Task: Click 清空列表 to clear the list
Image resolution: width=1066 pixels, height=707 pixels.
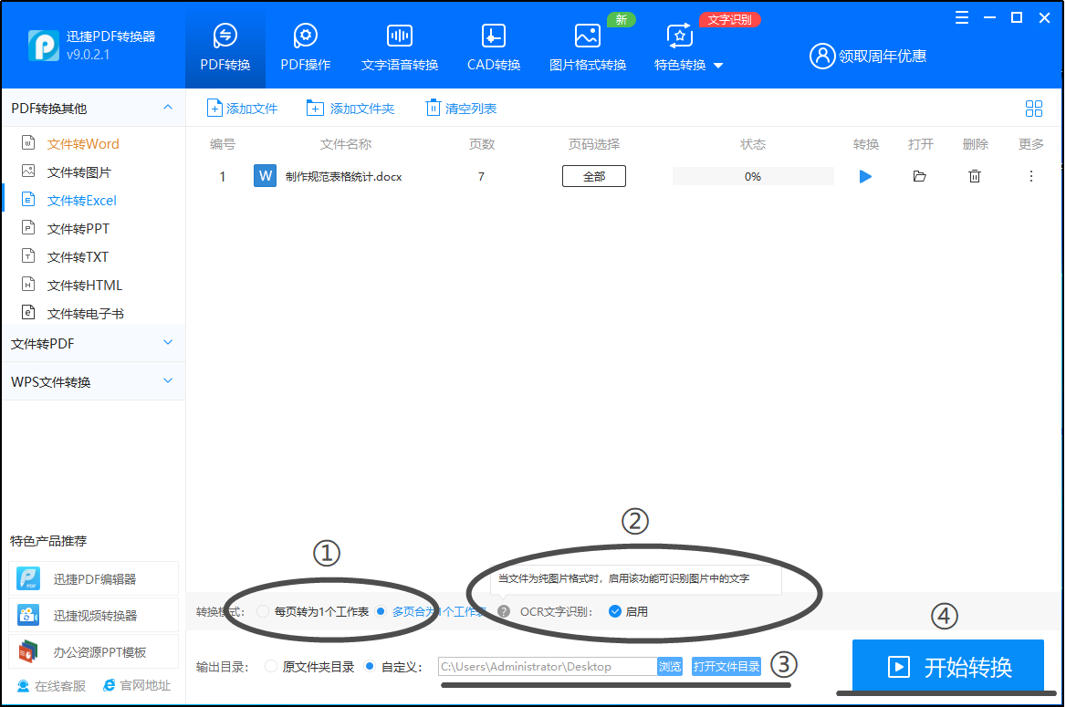Action: 461,108
